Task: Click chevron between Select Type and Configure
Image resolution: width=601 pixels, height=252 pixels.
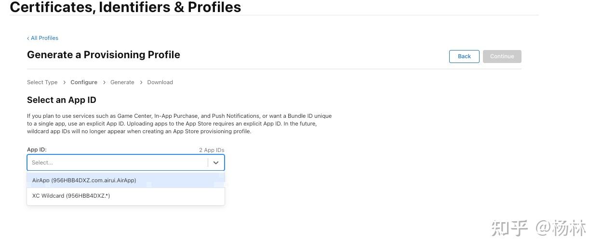Action: click(64, 82)
